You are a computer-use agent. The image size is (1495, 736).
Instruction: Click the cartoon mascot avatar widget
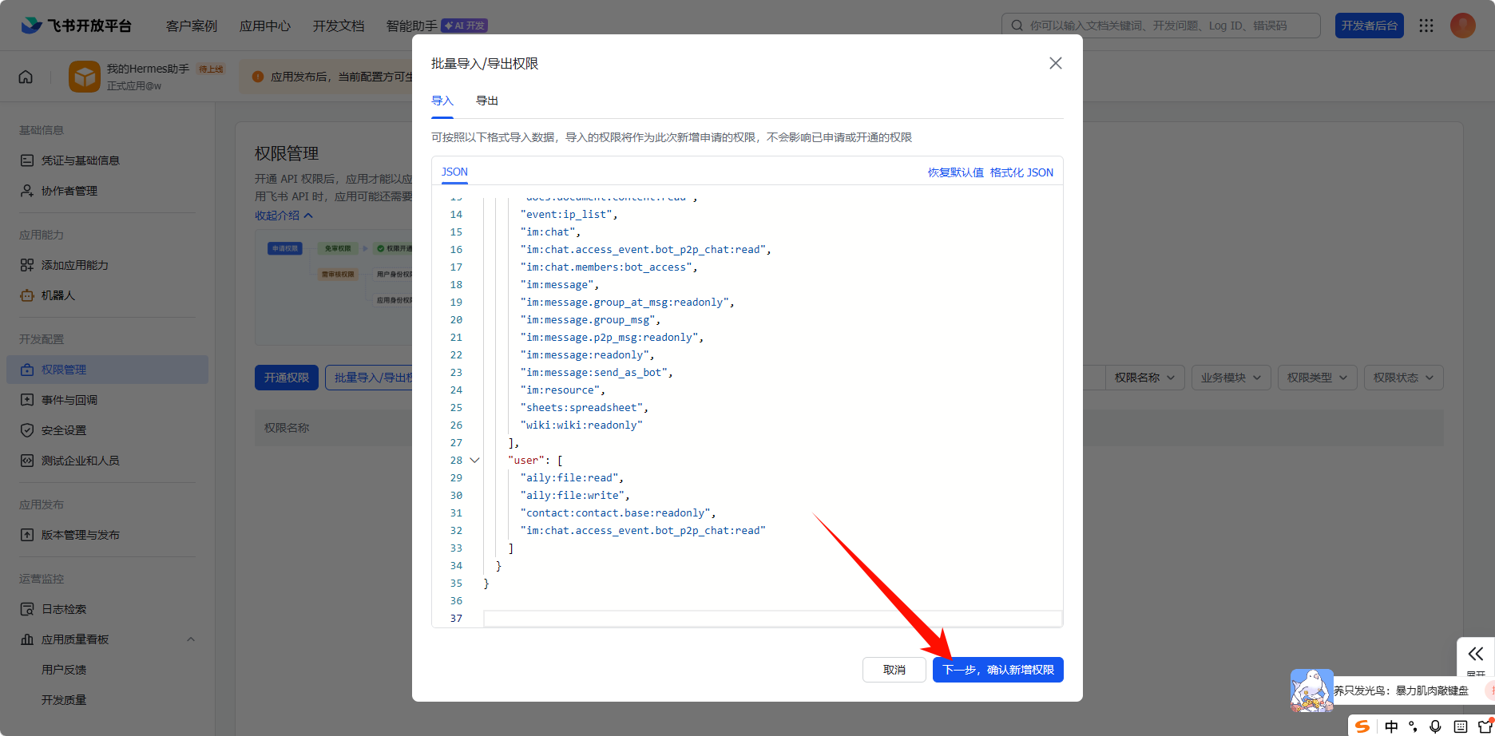click(x=1311, y=690)
